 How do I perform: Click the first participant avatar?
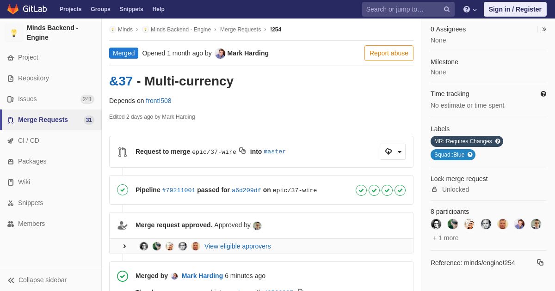pos(436,224)
